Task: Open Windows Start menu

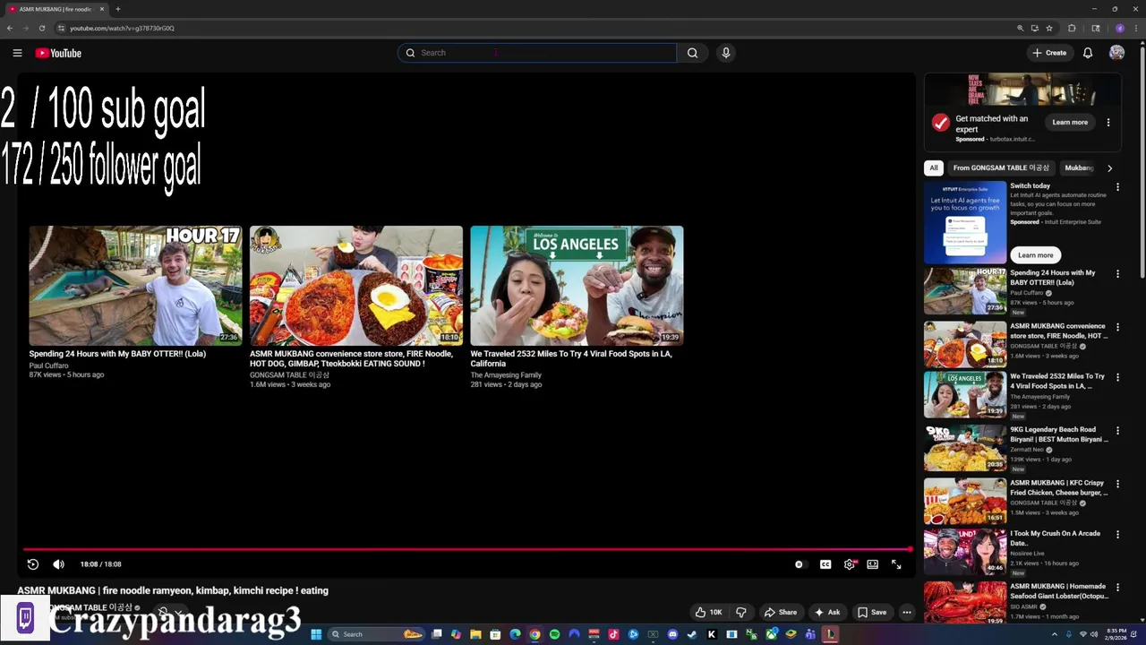Action: [x=316, y=634]
